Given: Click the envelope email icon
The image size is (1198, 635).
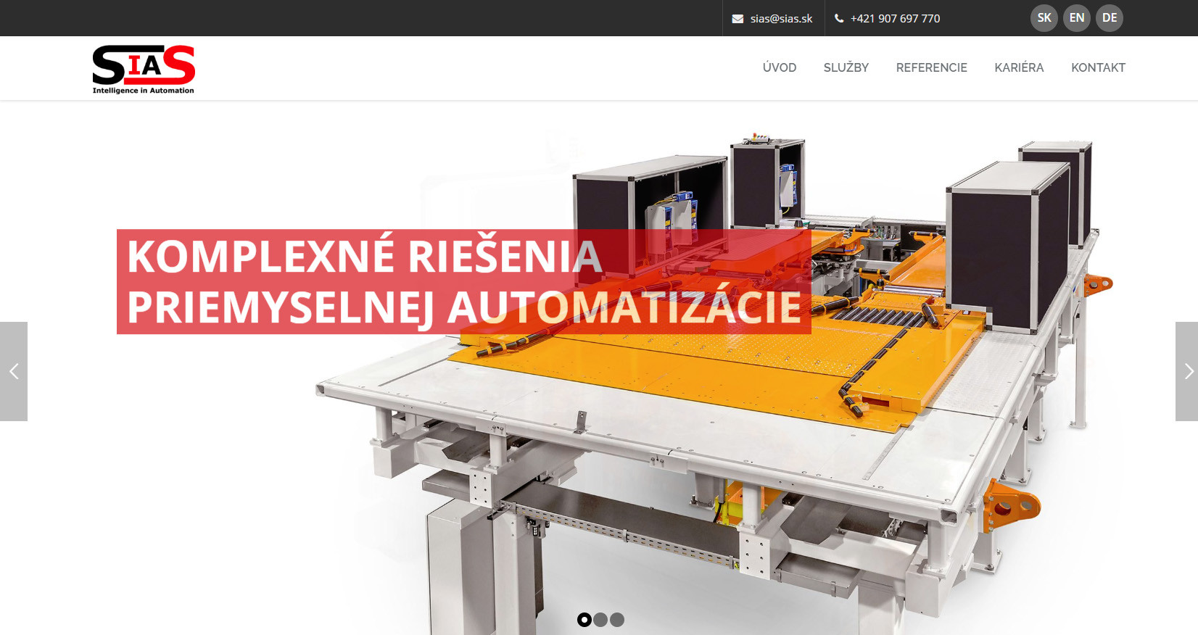Looking at the screenshot, I should 738,19.
